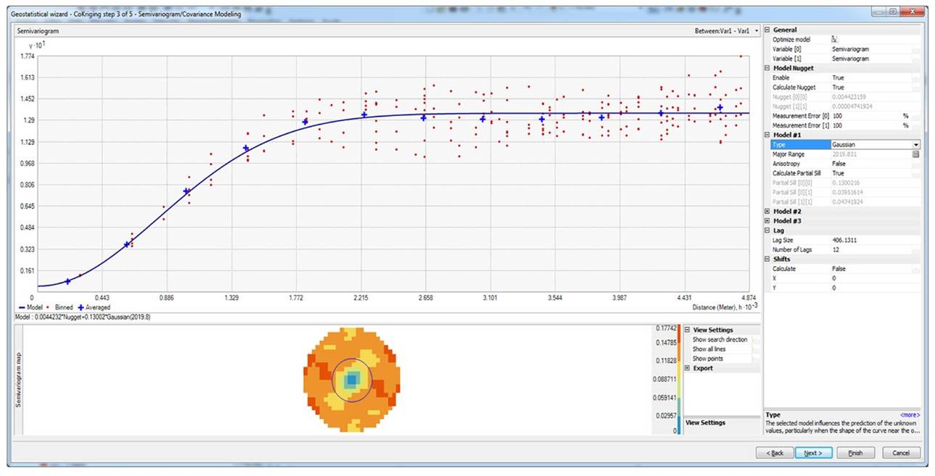The width and height of the screenshot is (935, 476).
Task: Click the calculator icon beside Major Range
Action: pos(916,154)
